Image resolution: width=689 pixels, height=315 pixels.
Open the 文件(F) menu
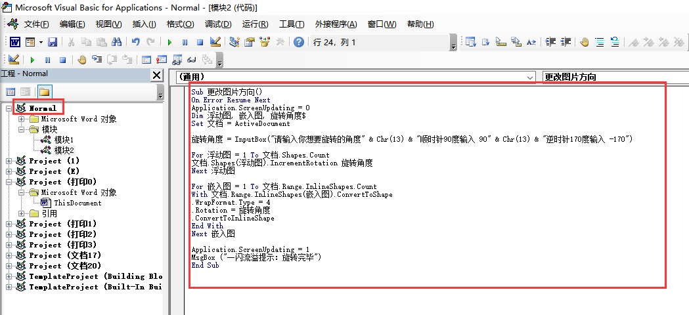coord(37,24)
